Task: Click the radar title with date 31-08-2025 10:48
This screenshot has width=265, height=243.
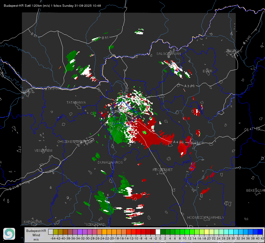Action: pyautogui.click(x=52, y=6)
